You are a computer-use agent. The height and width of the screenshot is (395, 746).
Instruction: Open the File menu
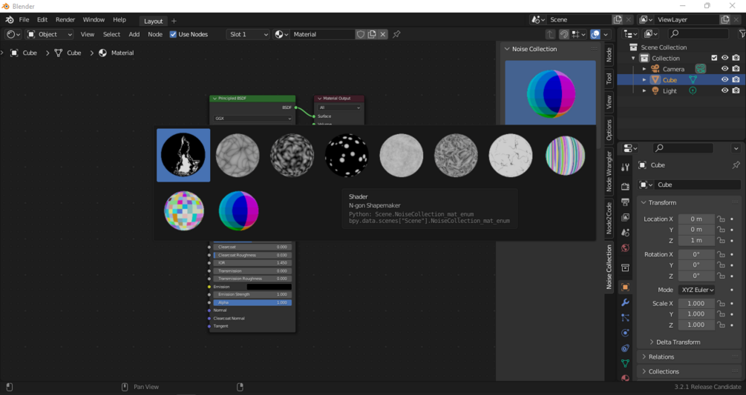(x=24, y=19)
